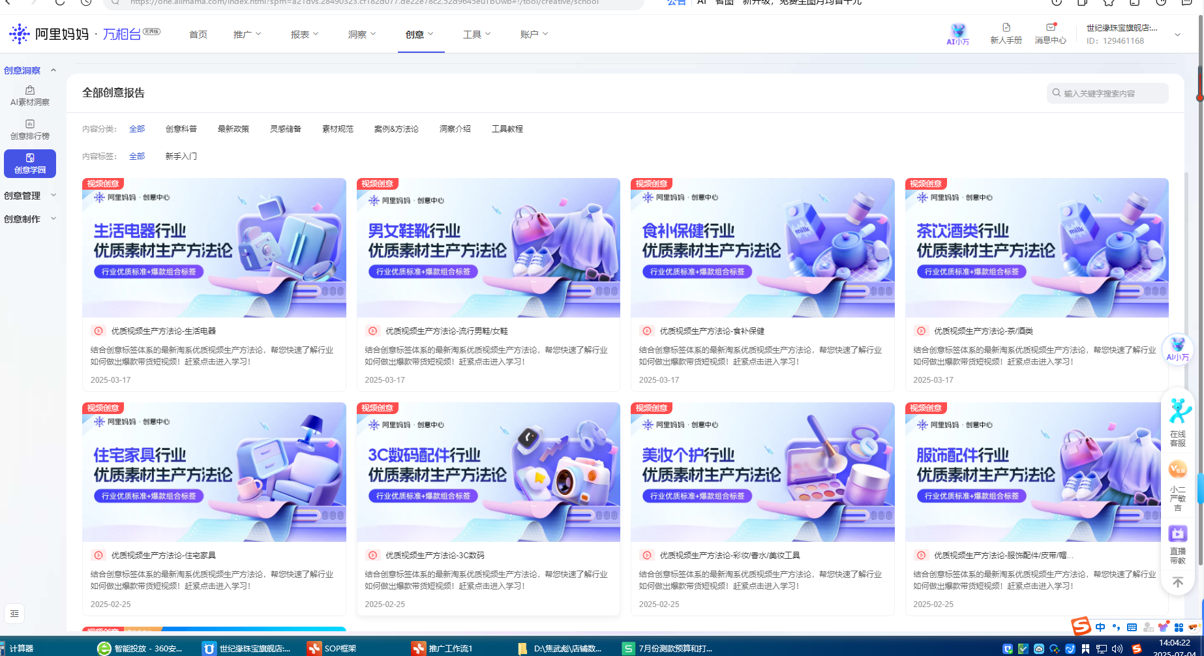Open the AI小万 assistant in header
Screen dimensions: 1204x656
(x=957, y=34)
